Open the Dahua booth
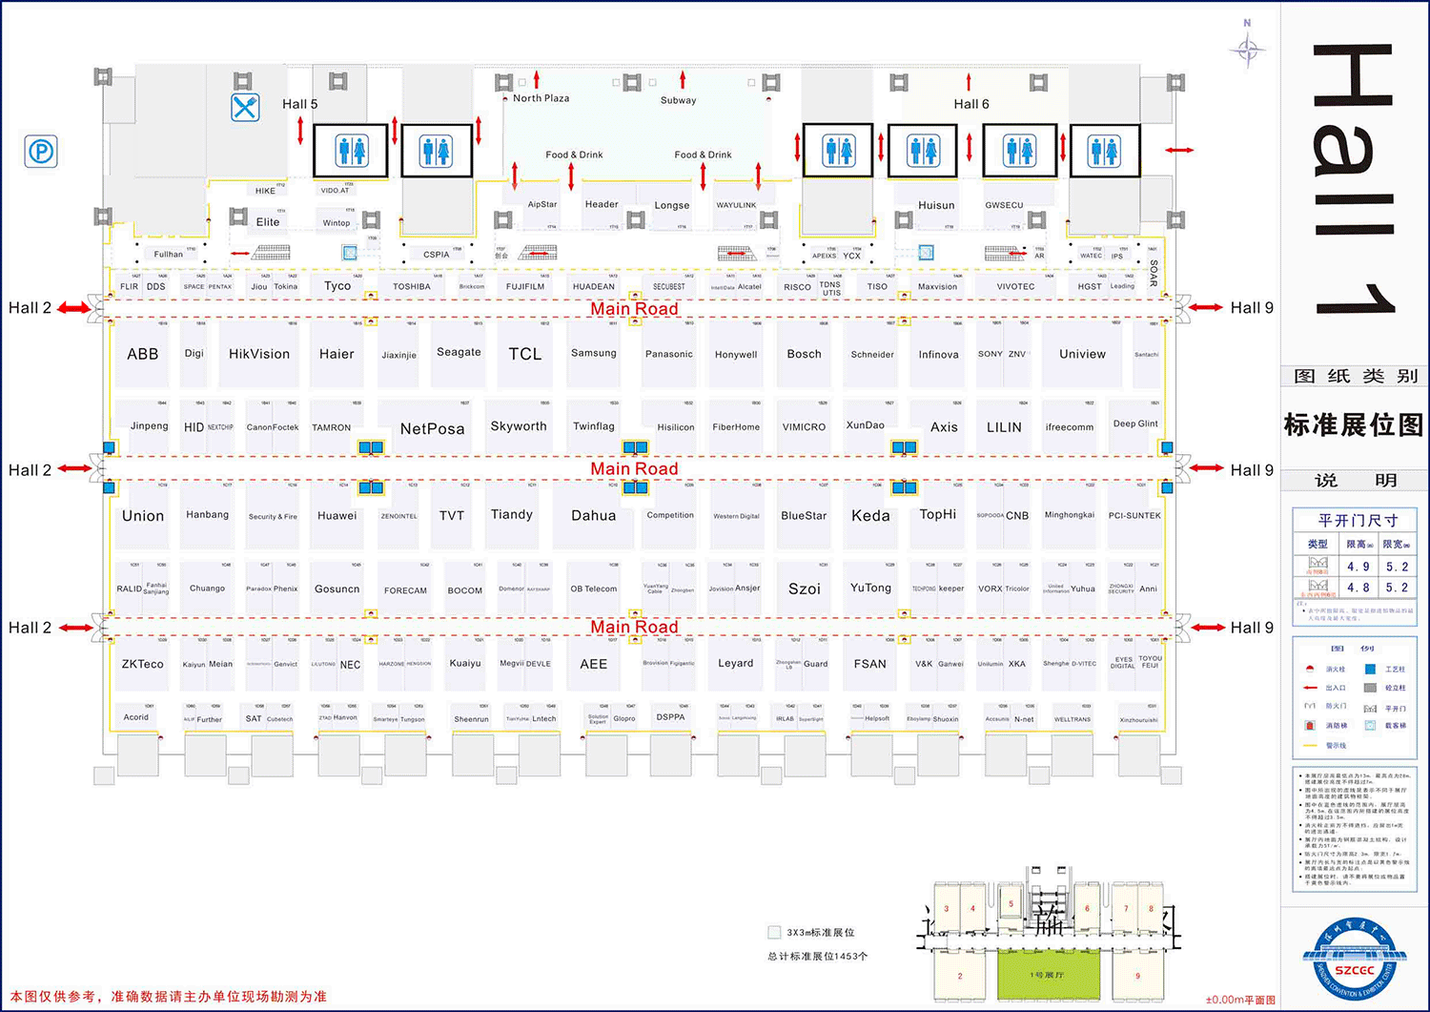 (x=593, y=516)
